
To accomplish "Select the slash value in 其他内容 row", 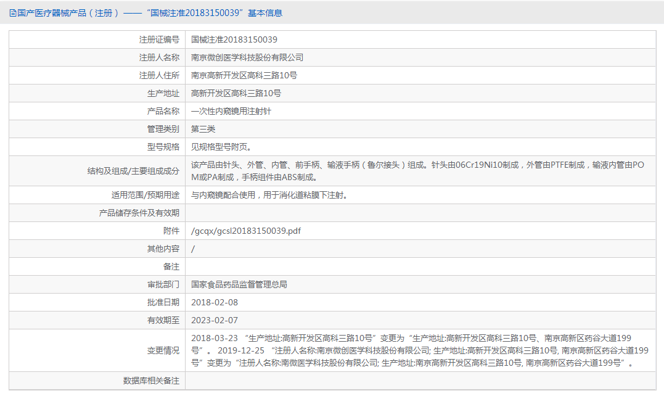I will pos(193,249).
